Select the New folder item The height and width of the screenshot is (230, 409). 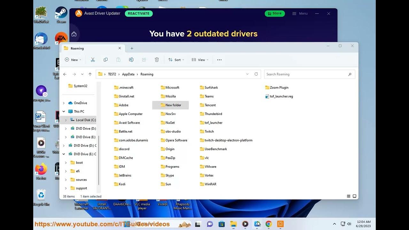coord(170,105)
